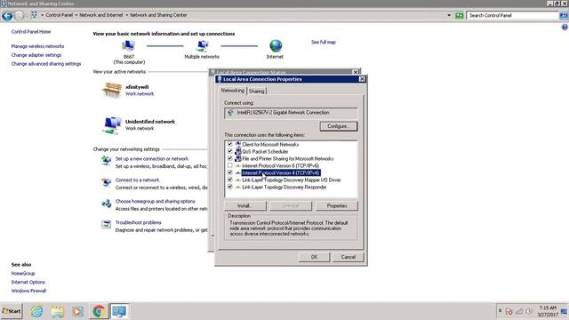The image size is (569, 320).
Task: Uncheck Internet Protocol Version 4 checkbox
Action: tap(230, 172)
